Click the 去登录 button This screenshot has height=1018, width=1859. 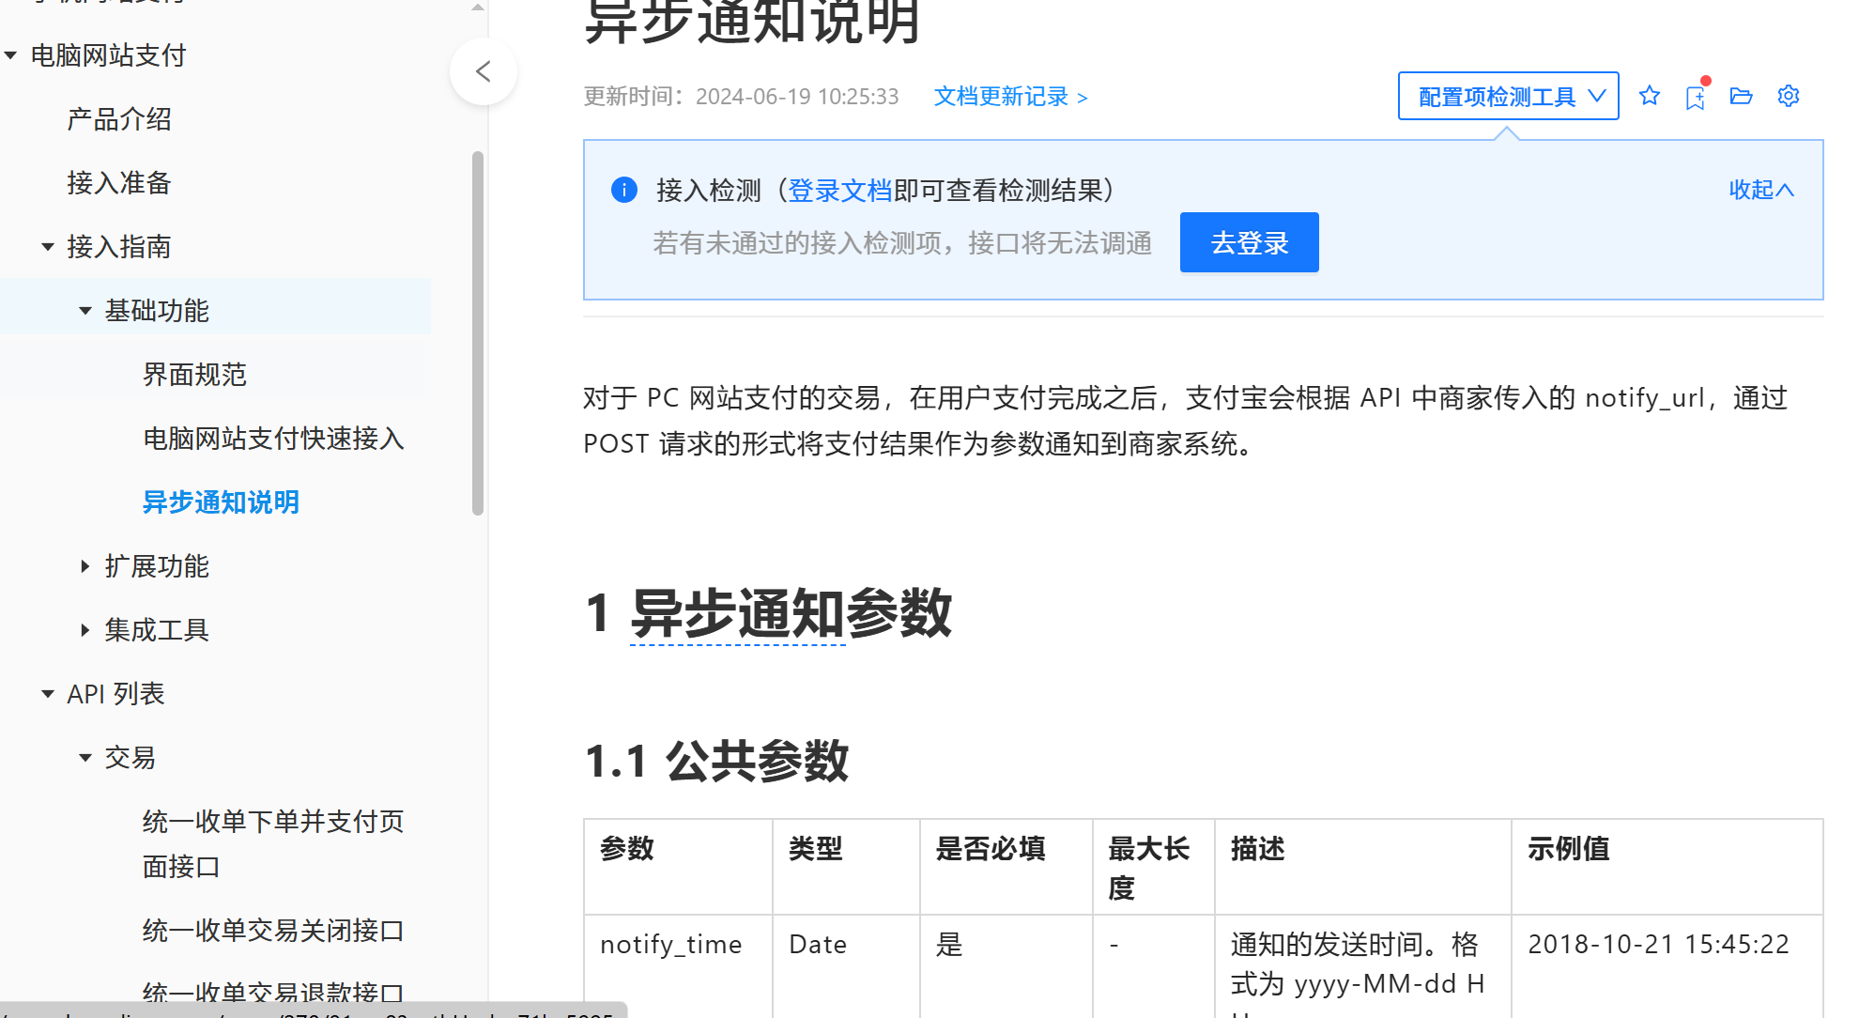click(1249, 242)
